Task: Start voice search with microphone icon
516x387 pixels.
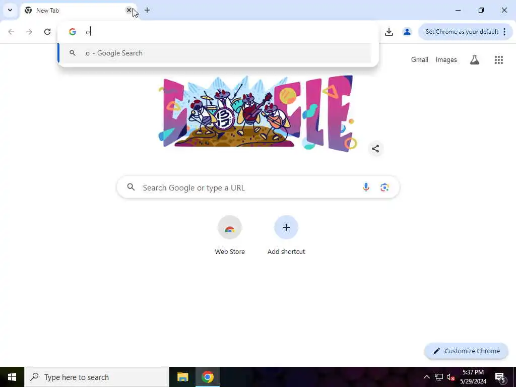Action: [x=366, y=187]
